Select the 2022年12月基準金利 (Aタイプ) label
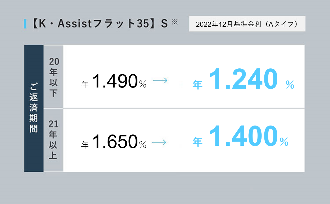Image resolution: width=330 pixels, height=204 pixels. click(247, 24)
